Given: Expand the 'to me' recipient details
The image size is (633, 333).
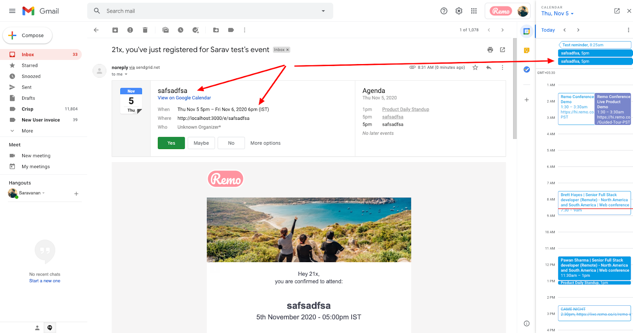Looking at the screenshot, I should 126,74.
